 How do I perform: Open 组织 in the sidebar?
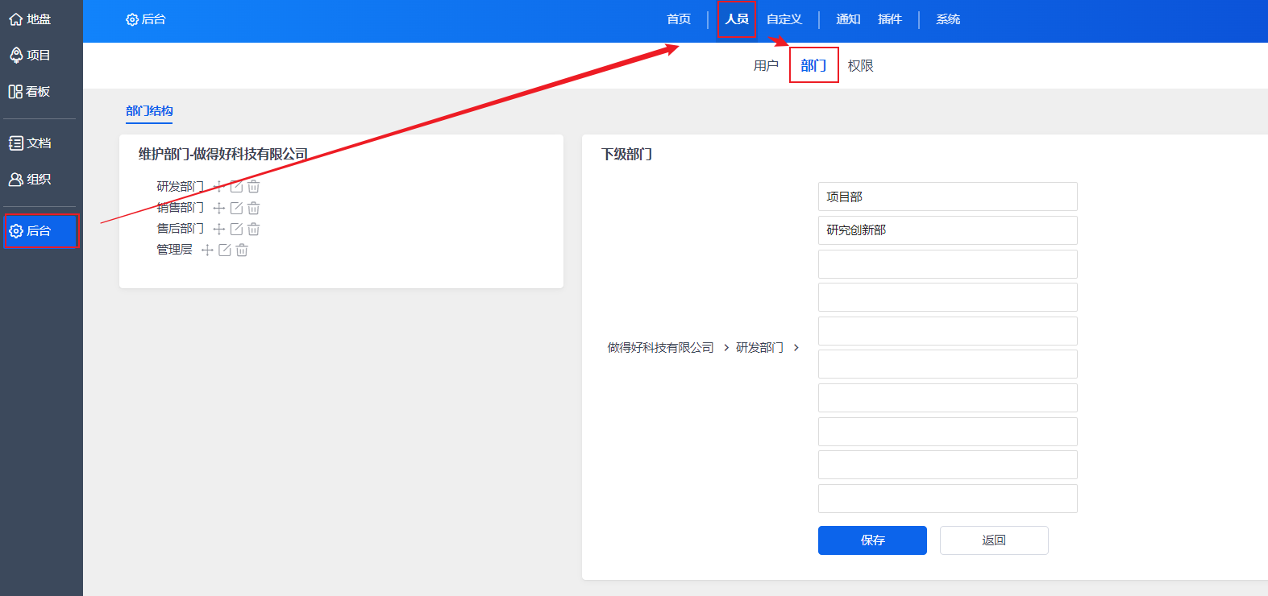coord(30,180)
